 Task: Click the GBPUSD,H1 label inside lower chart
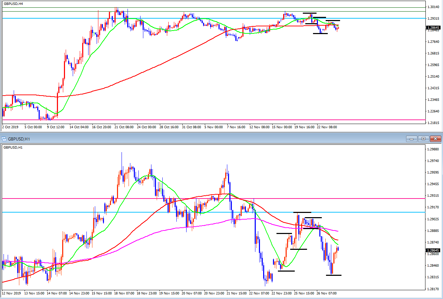pos(13,147)
